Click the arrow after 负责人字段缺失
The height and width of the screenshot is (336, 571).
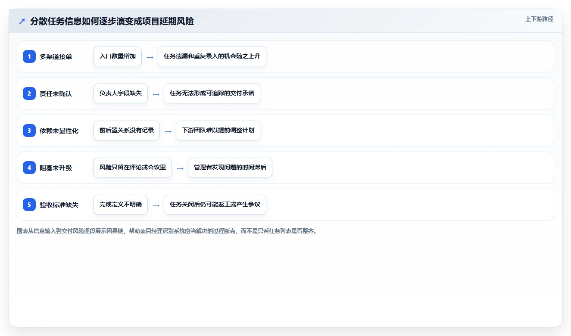[x=156, y=94]
